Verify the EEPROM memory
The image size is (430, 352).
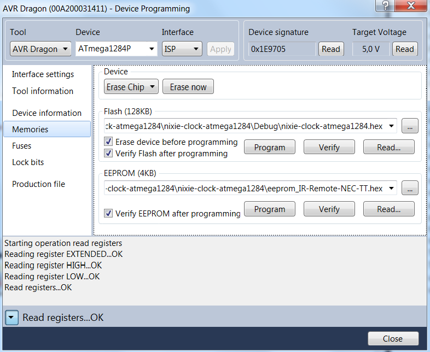[x=329, y=209]
